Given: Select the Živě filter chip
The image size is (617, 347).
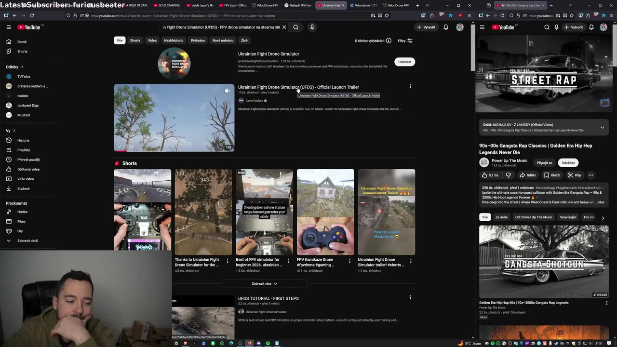Looking at the screenshot, I should [x=244, y=40].
